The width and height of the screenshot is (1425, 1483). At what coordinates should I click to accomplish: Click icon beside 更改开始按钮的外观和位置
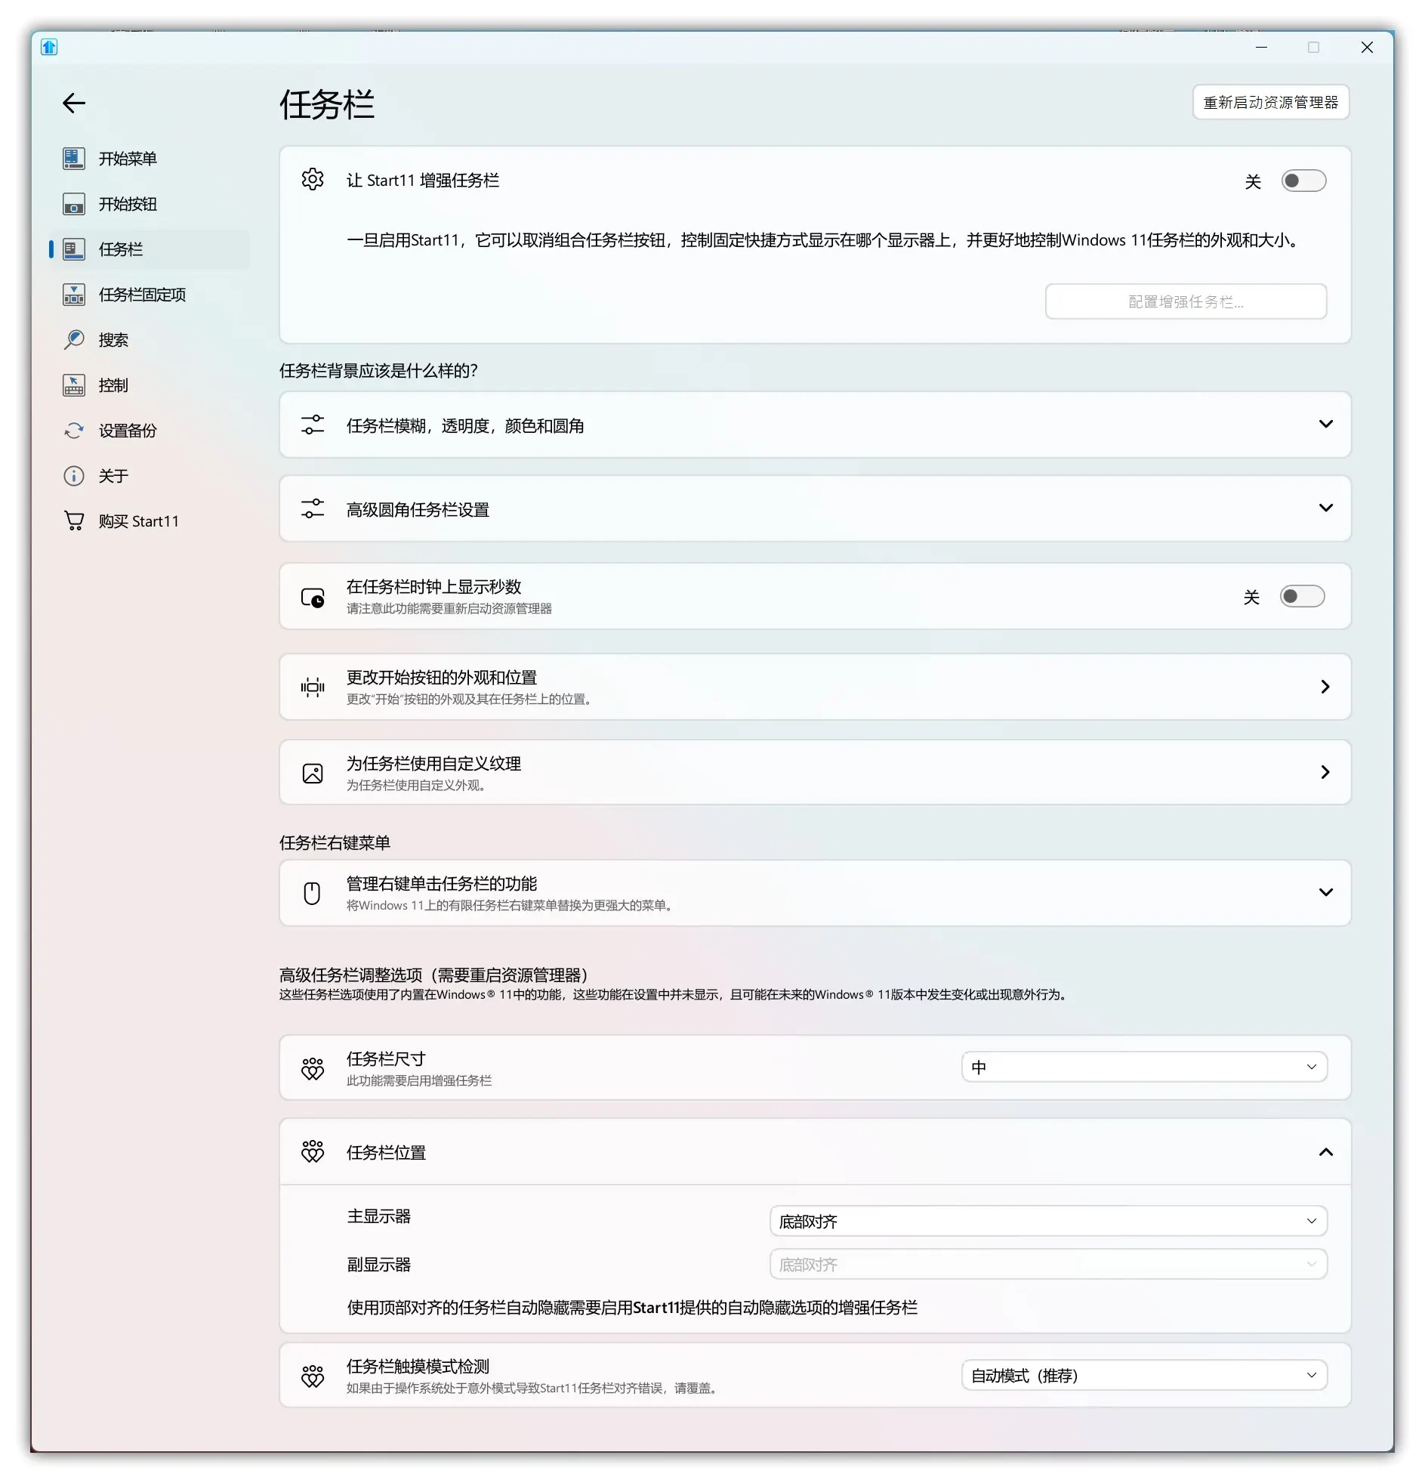click(x=313, y=687)
